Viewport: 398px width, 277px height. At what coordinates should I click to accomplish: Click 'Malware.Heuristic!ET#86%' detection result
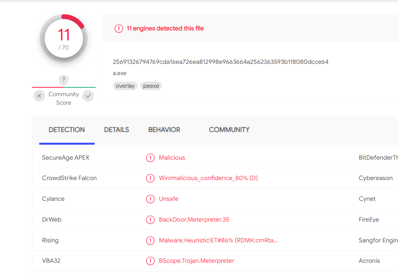(218, 240)
